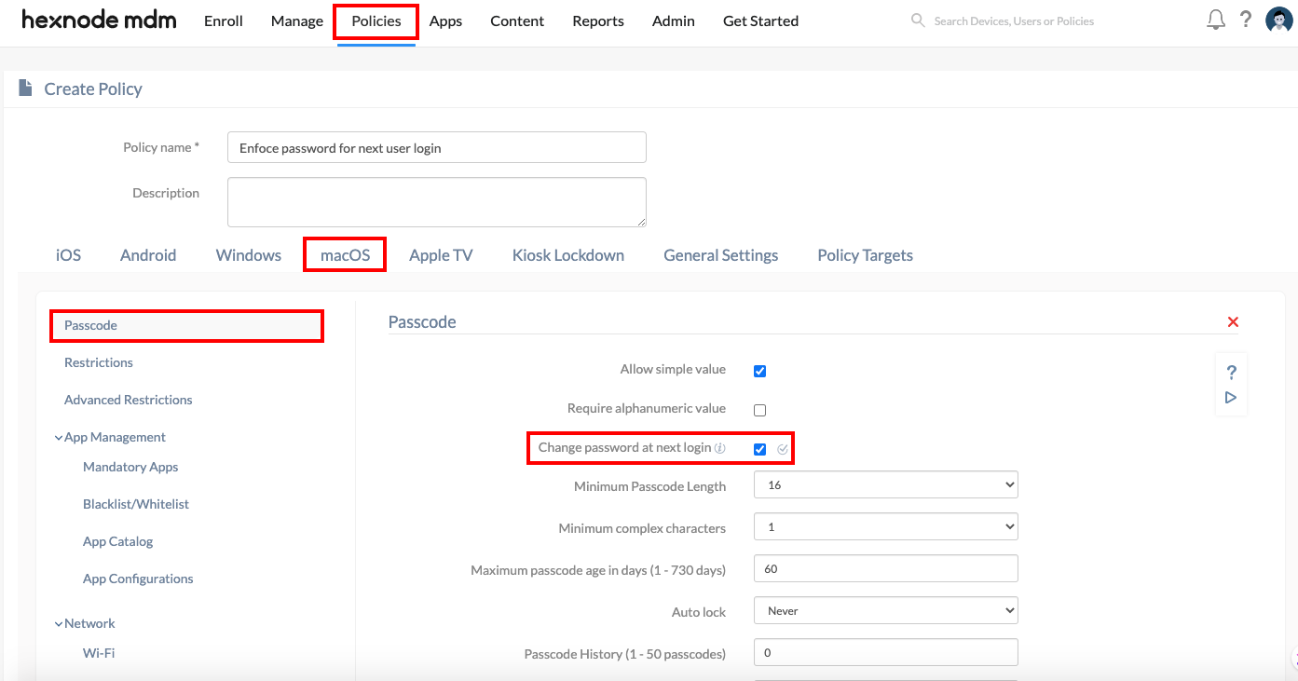The height and width of the screenshot is (681, 1298).
Task: Select Advanced Restrictions in the sidebar
Action: pyautogui.click(x=129, y=400)
